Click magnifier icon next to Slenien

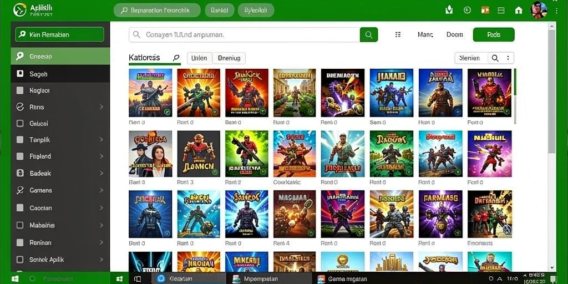pos(495,58)
